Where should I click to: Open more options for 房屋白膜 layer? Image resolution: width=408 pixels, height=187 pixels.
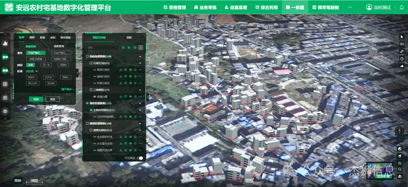point(140,96)
